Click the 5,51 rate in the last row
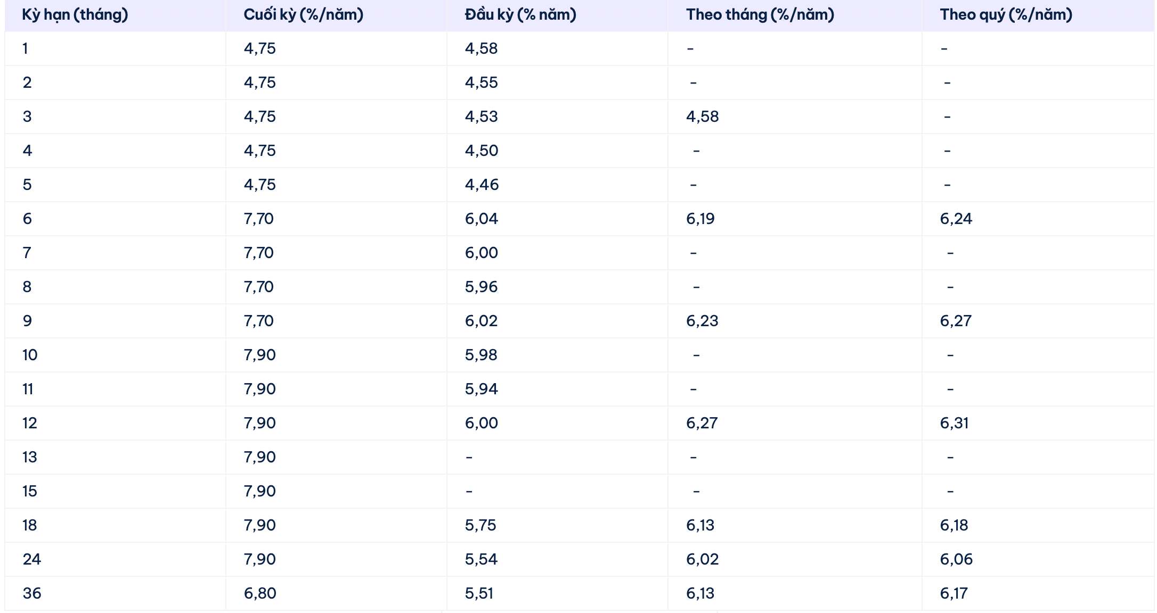 click(479, 594)
